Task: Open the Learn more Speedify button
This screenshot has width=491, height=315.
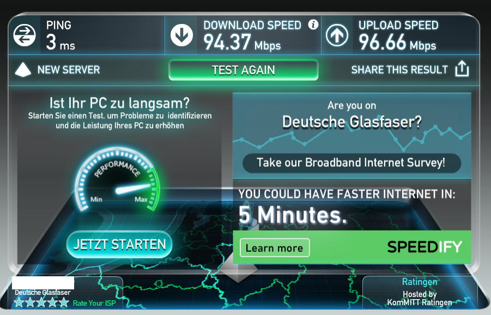Action: 275,247
